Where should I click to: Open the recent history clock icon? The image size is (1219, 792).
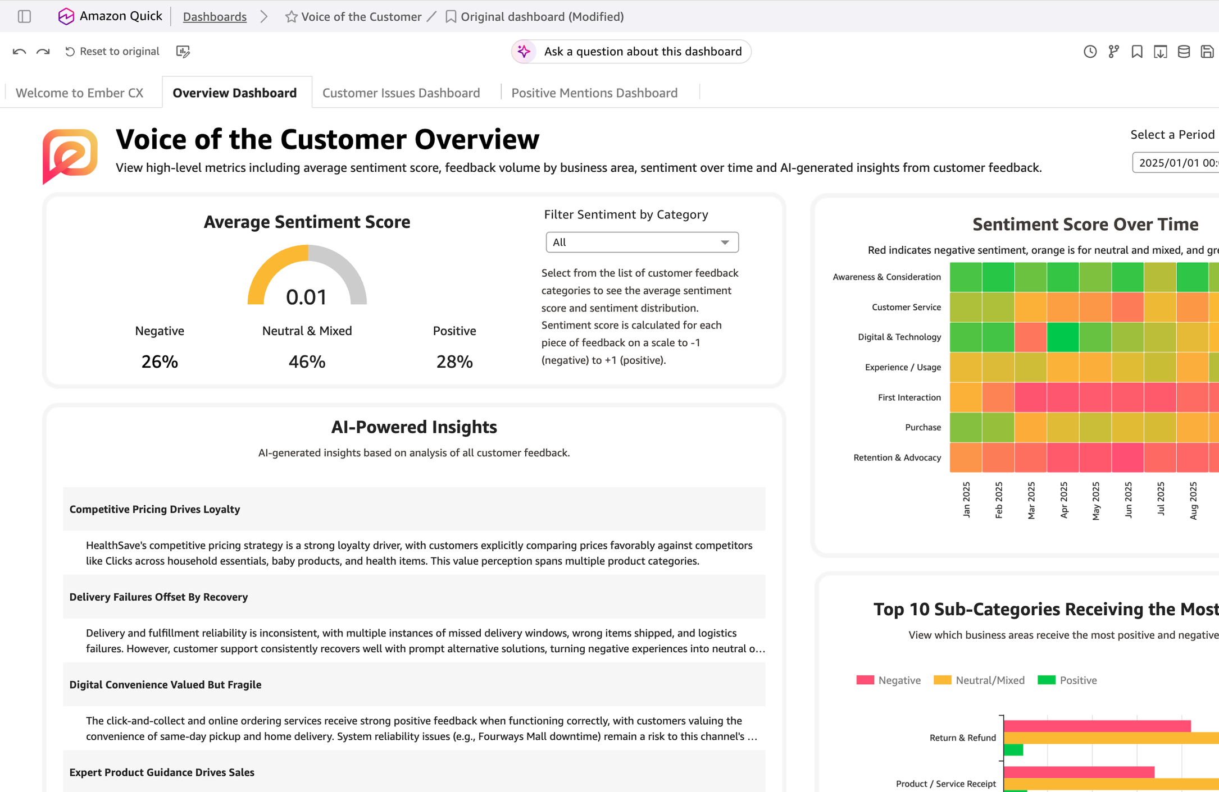coord(1090,52)
